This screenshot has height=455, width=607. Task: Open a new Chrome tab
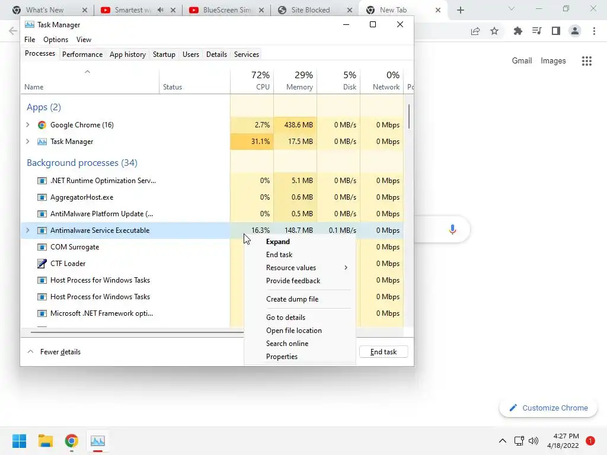[460, 10]
